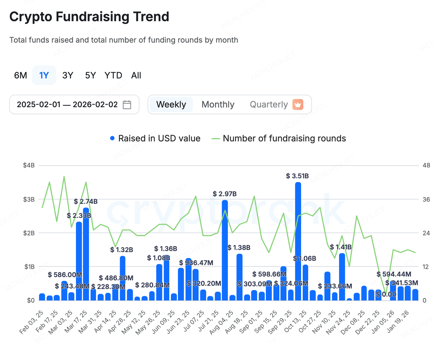
Task: Select the 6M time range tab
Action: click(20, 75)
